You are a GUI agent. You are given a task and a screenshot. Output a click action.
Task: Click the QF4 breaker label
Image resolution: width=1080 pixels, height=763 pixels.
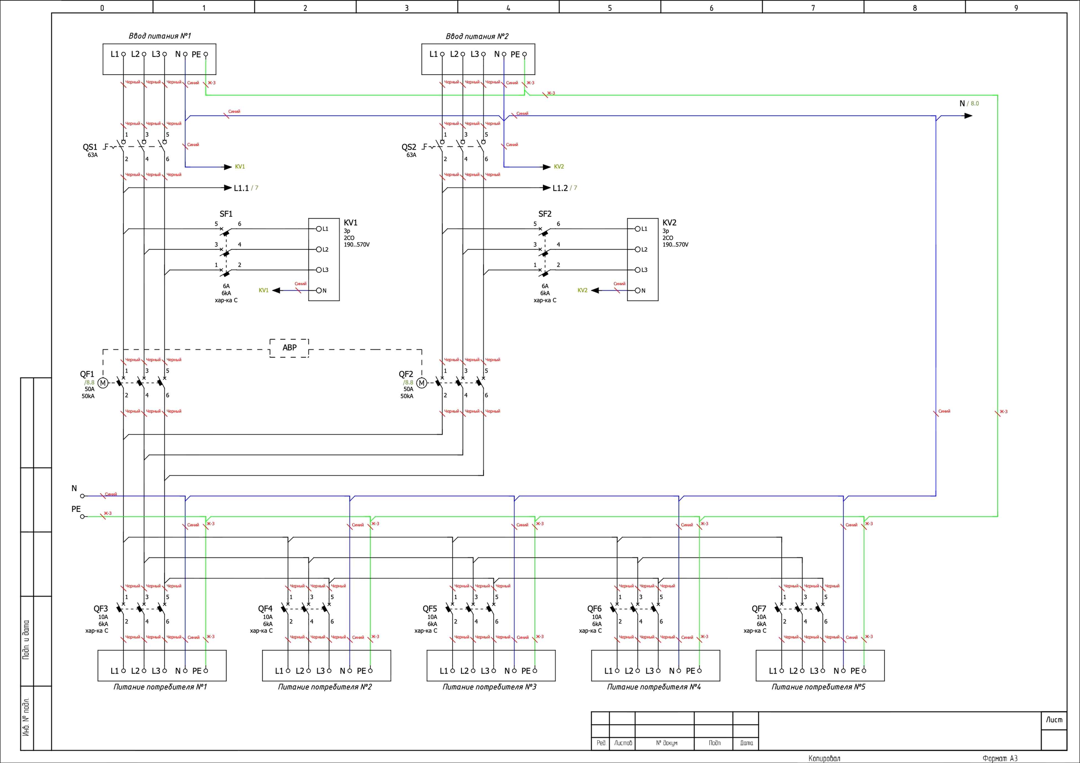click(265, 609)
